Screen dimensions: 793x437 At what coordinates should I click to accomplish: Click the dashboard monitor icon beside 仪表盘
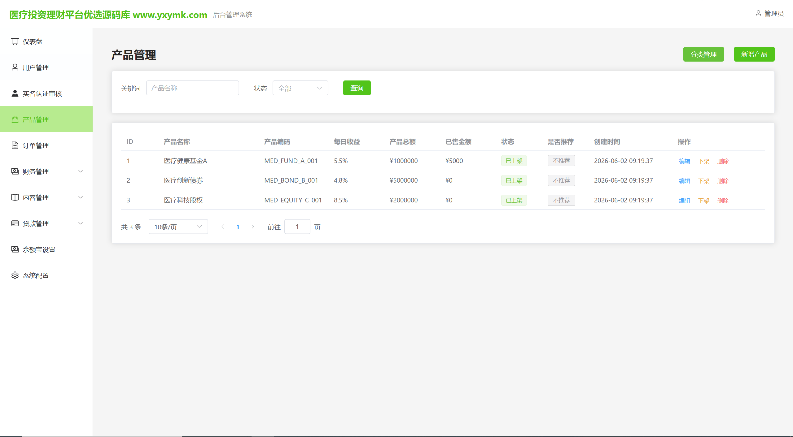[x=15, y=41]
